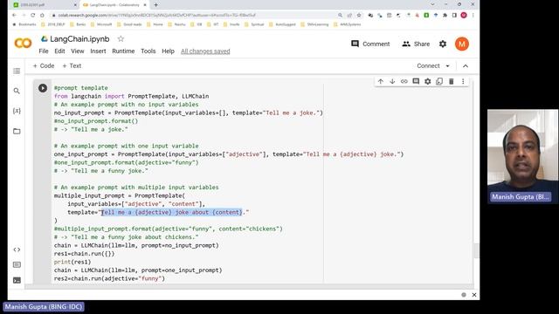Add a new Text cell
559x314 pixels.
72,66
